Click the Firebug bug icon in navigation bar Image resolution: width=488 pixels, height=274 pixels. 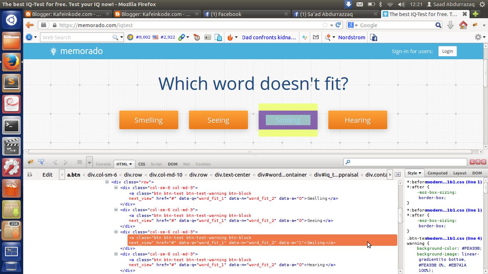coord(475,25)
